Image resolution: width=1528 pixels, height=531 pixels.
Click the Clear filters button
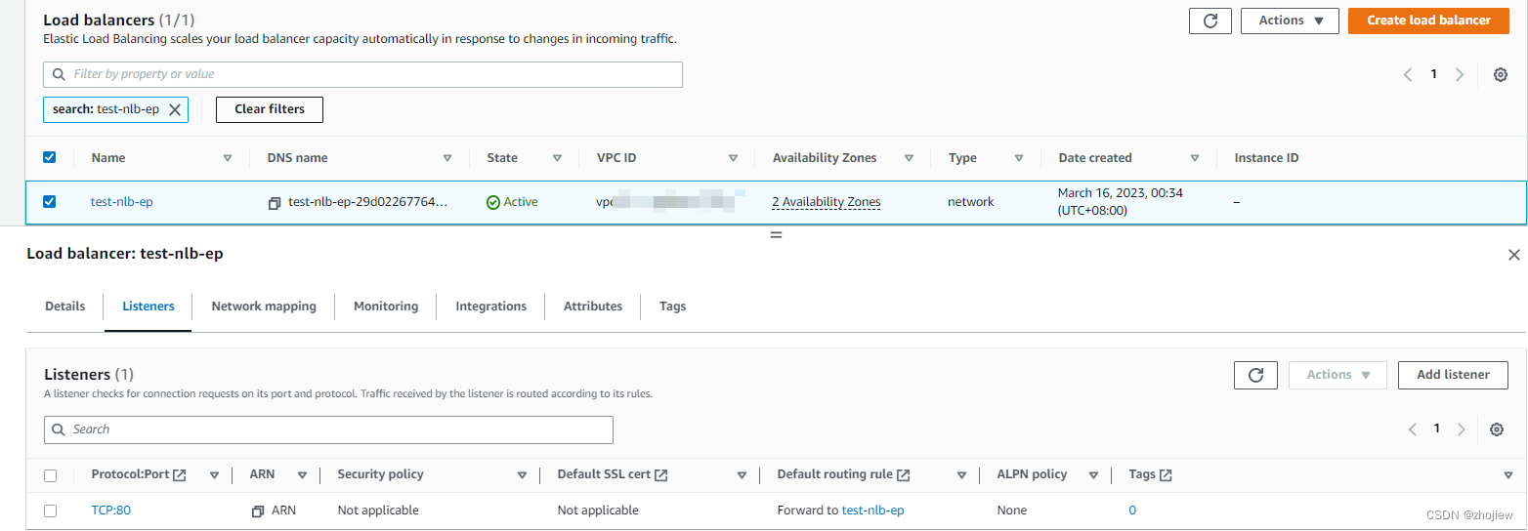click(270, 109)
